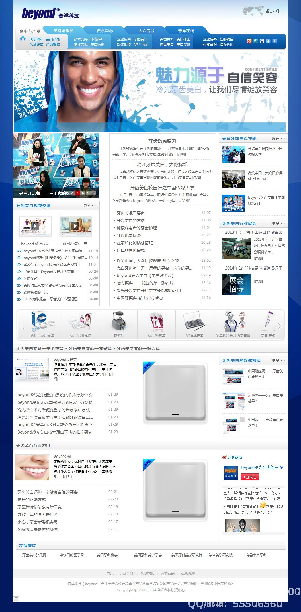The image size is (301, 612).
Task: Click the smiling teeth article thumbnail
Action: click(32, 468)
